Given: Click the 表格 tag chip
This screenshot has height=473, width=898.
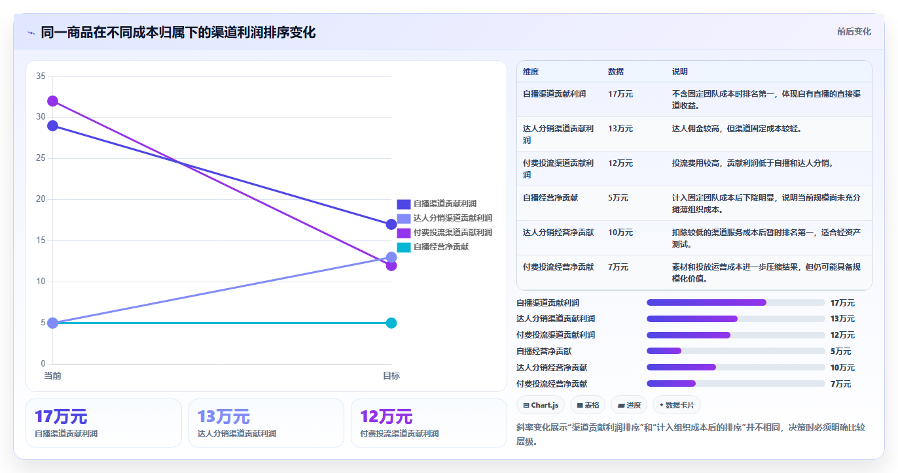Looking at the screenshot, I should [588, 405].
